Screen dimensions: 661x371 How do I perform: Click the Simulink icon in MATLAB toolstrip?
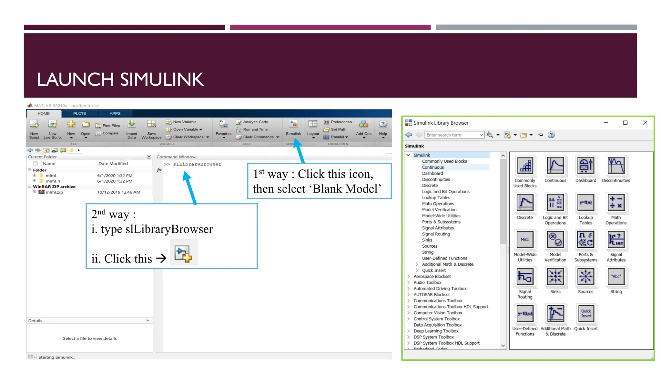point(293,124)
